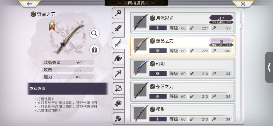Select the hammer weapon category tab
273x126 pixels.
[x=118, y=118]
